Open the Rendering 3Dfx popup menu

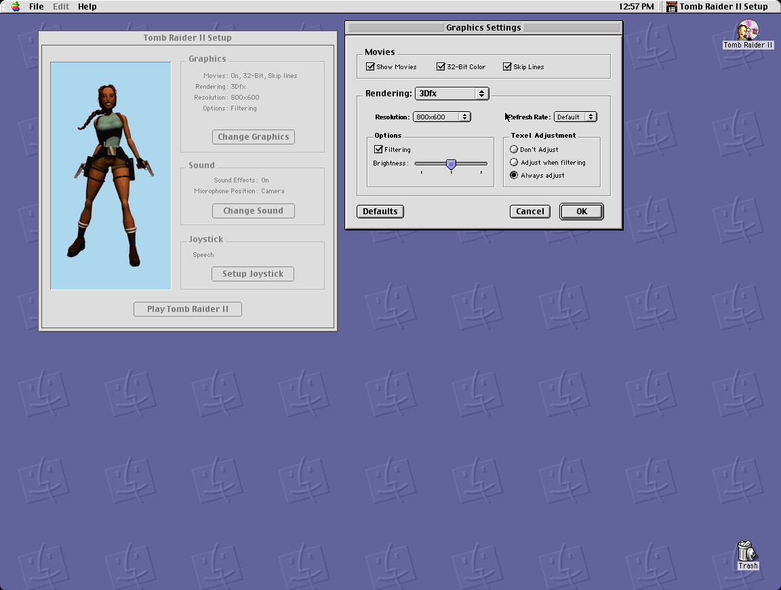click(452, 93)
